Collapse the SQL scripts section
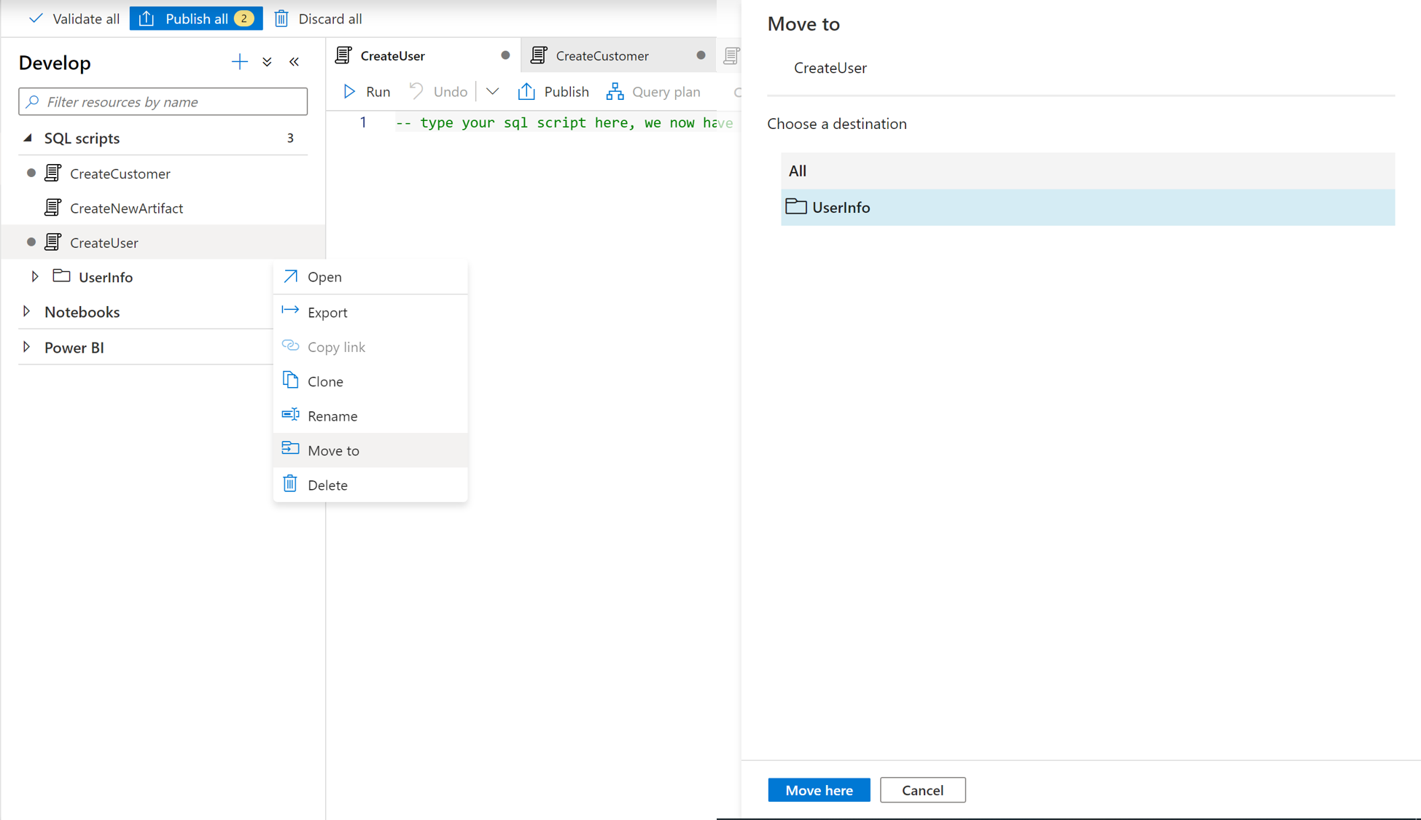 click(x=28, y=138)
